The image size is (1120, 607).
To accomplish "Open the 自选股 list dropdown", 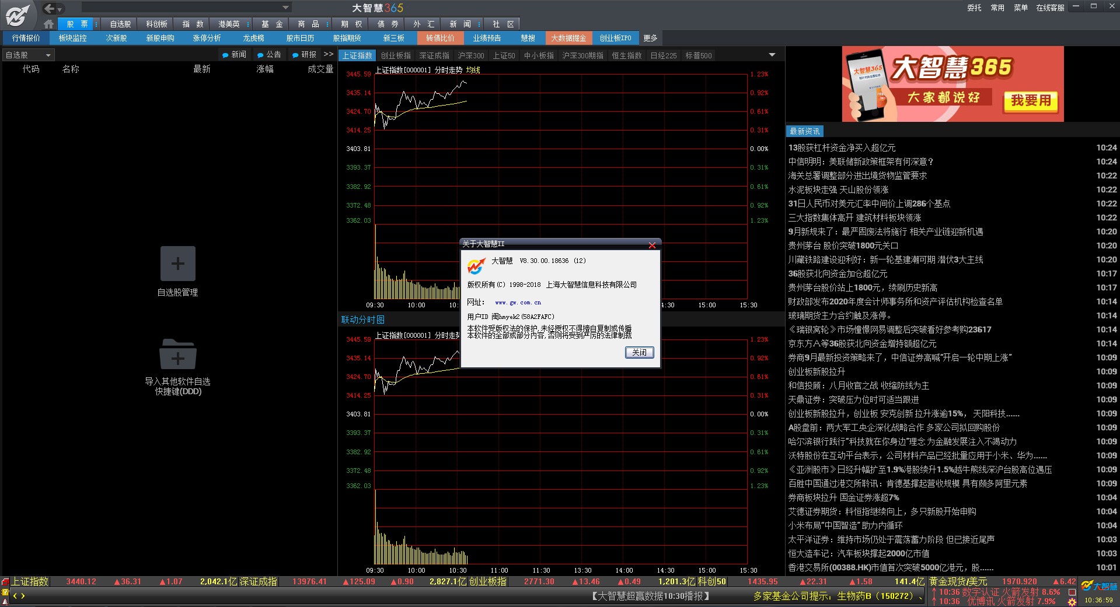I will [x=28, y=55].
